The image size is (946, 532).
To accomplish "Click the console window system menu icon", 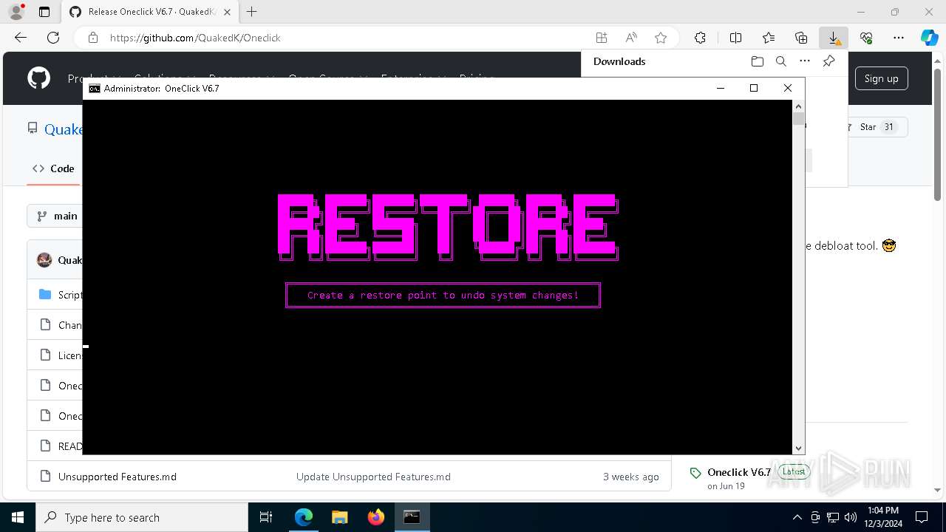I will point(95,88).
